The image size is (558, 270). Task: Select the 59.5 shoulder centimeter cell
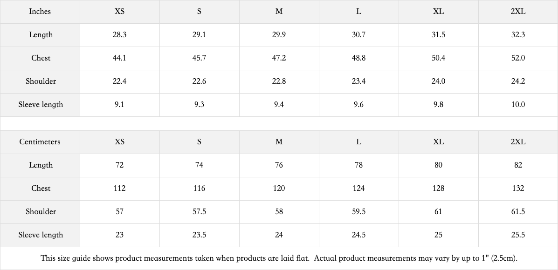click(358, 212)
